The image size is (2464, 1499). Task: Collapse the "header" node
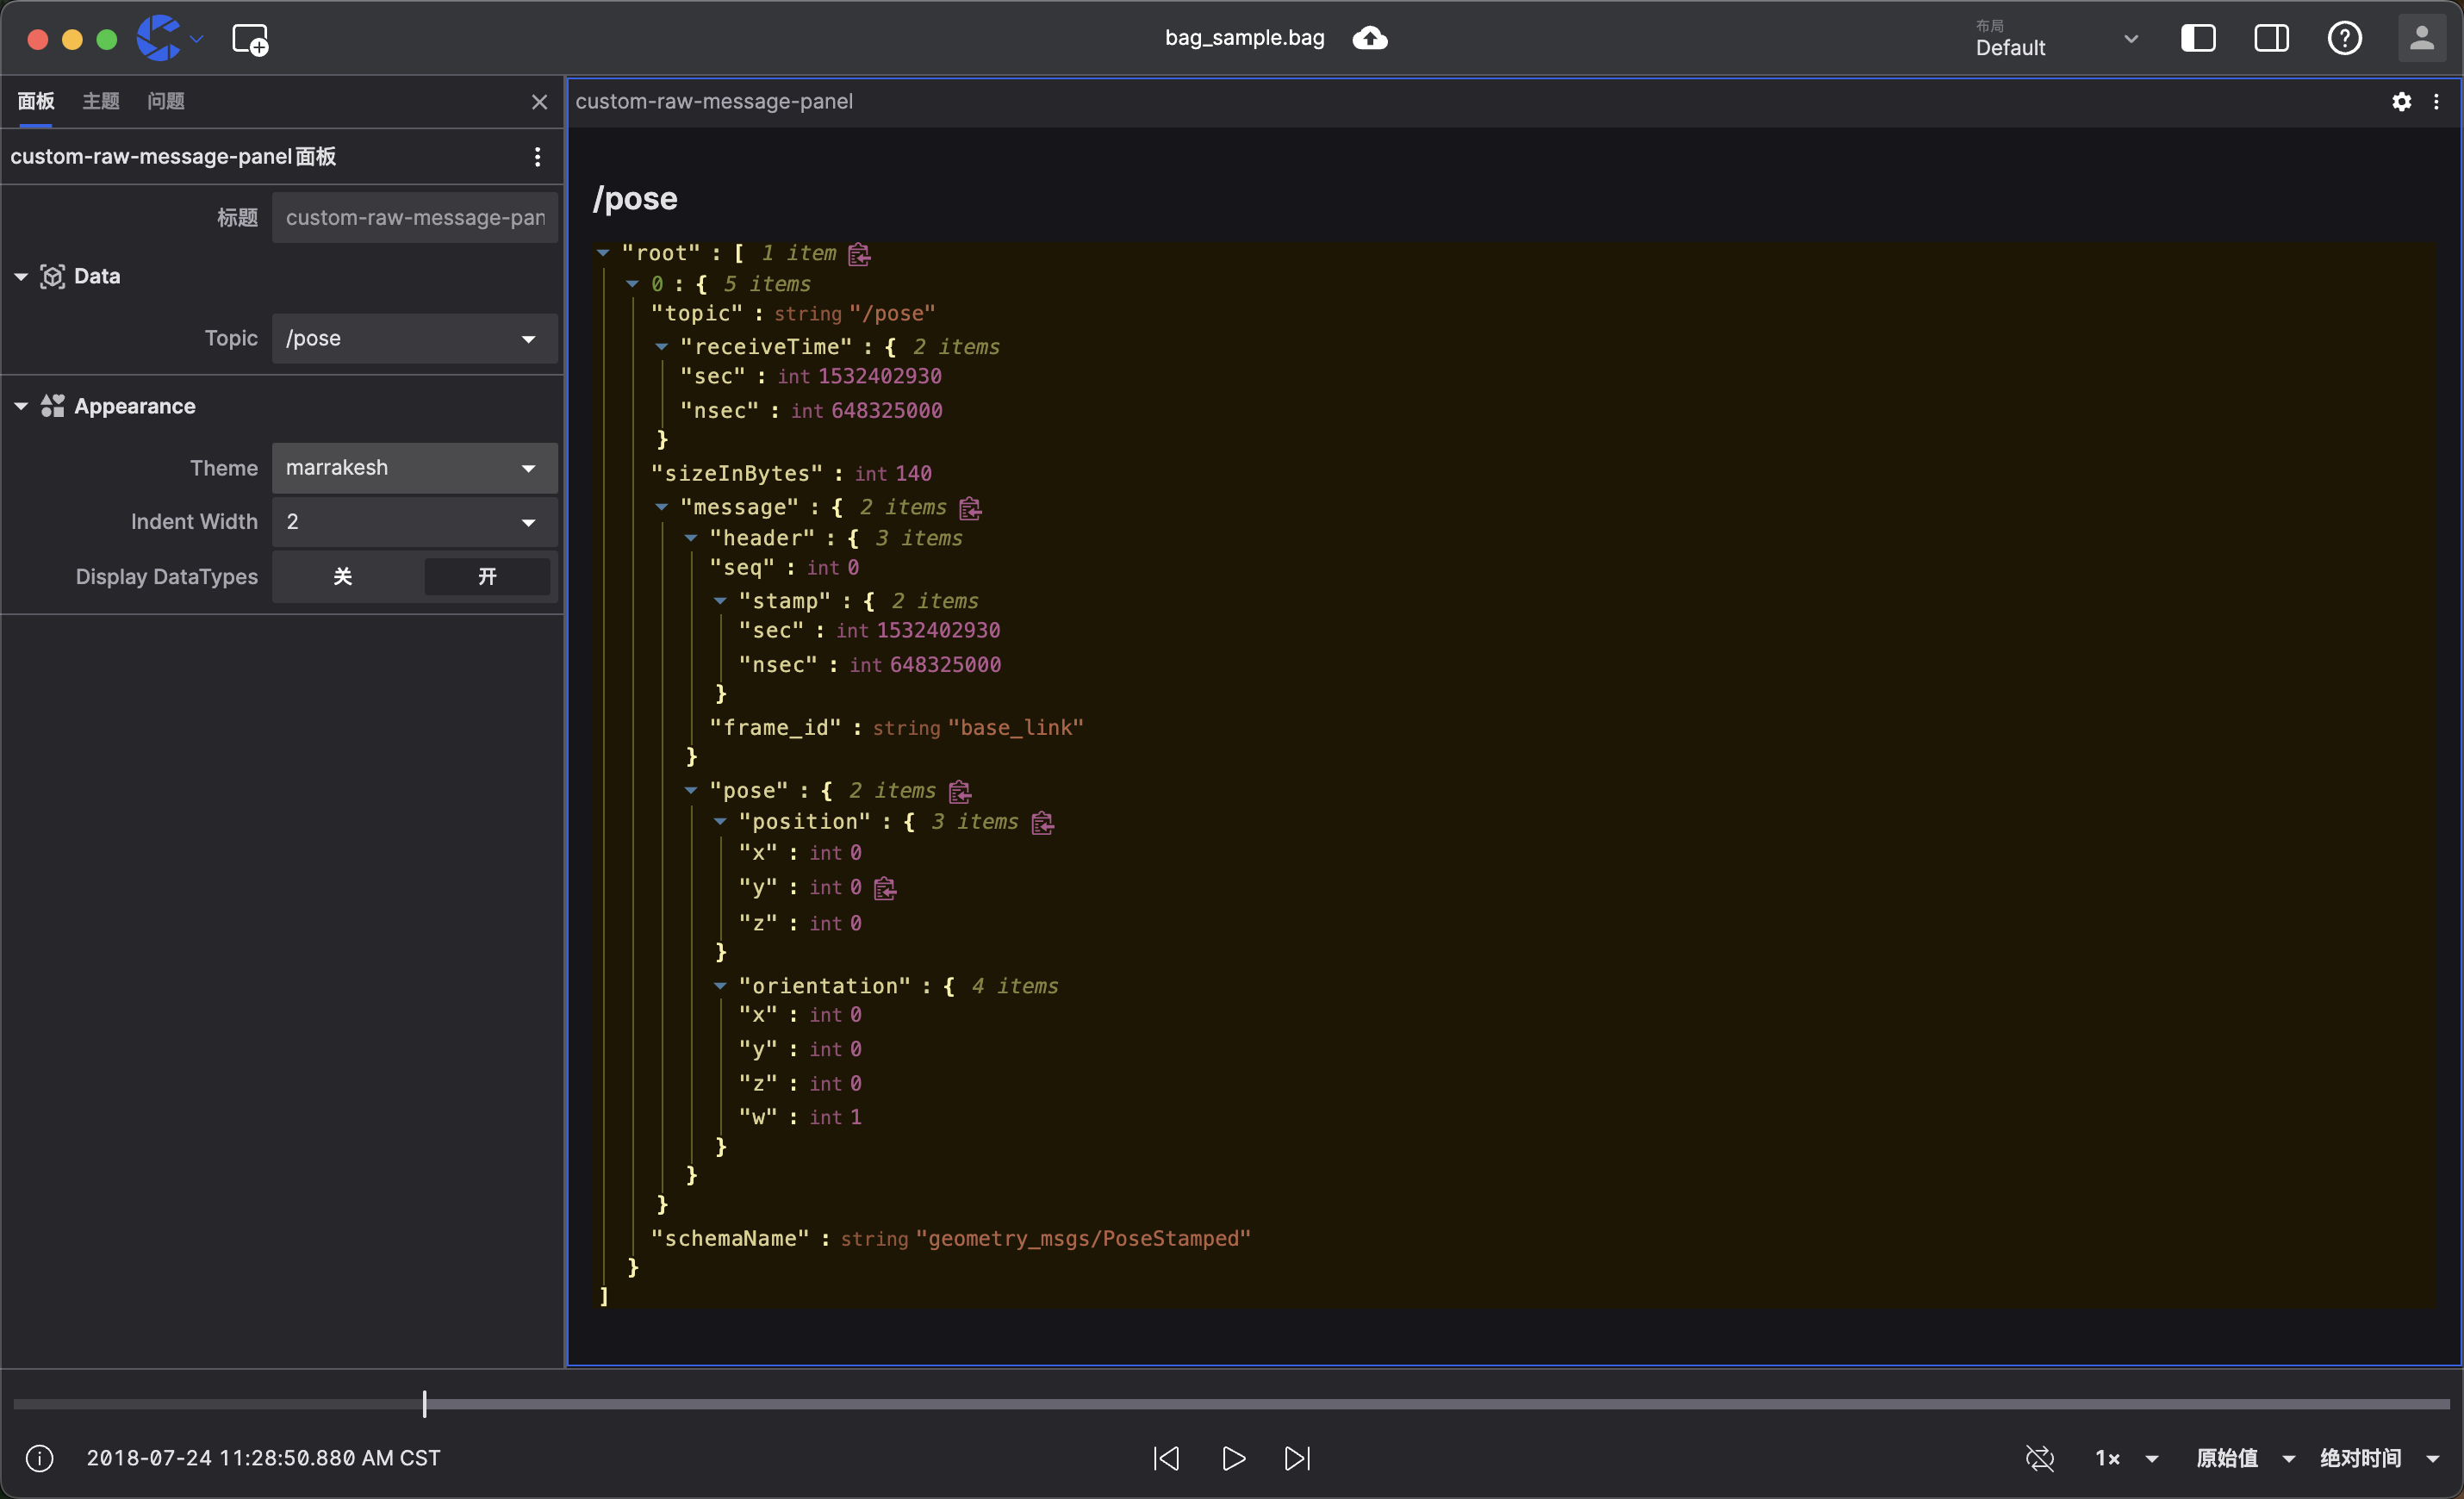(690, 538)
